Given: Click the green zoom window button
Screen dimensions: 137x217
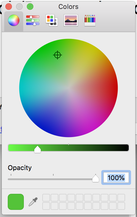Looking at the screenshot, I should click(30, 7).
